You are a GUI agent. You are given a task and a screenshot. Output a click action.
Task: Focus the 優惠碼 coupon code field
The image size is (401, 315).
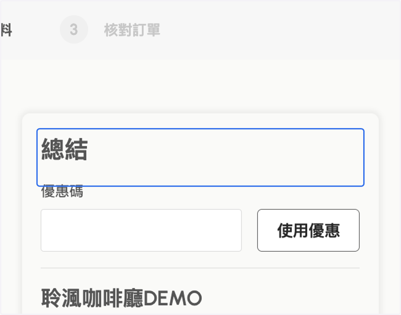coord(141,230)
